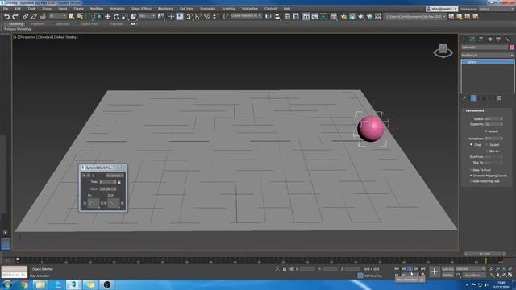Click the Set Key button
This screenshot has width=516, height=290.
[447, 275]
